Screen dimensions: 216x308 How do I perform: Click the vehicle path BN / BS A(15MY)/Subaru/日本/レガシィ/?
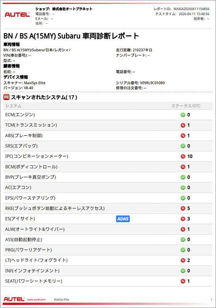[x=37, y=50]
